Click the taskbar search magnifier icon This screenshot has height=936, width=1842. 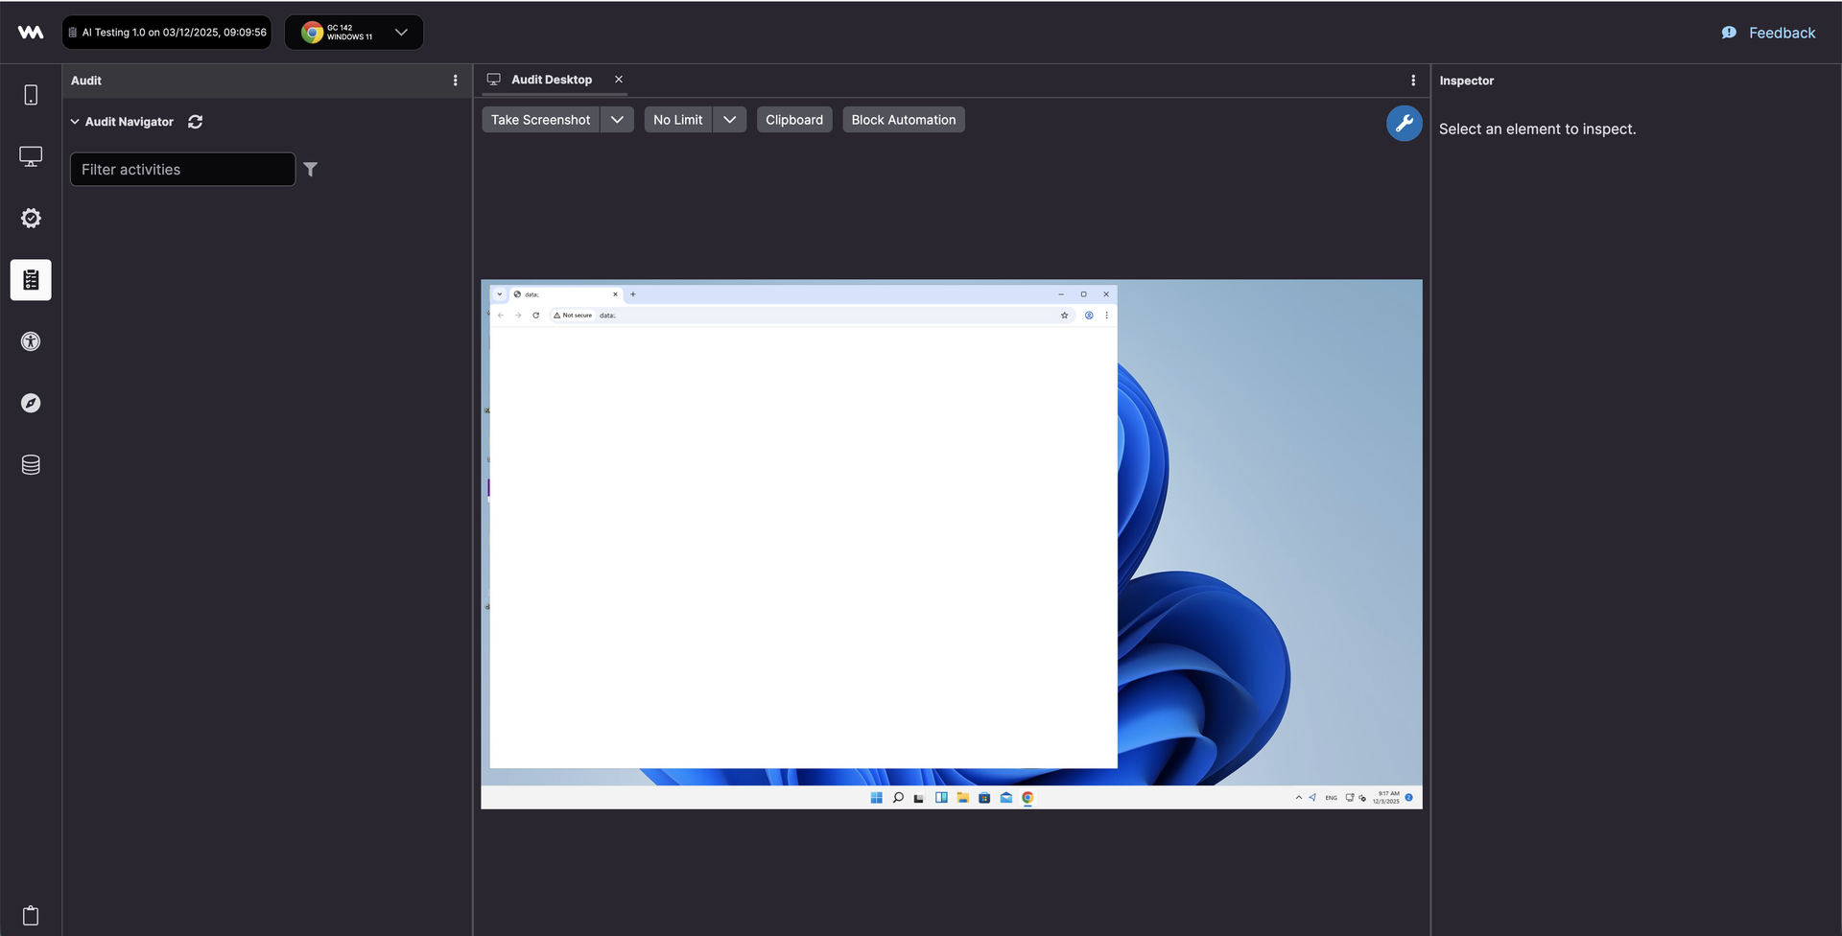pyautogui.click(x=898, y=798)
